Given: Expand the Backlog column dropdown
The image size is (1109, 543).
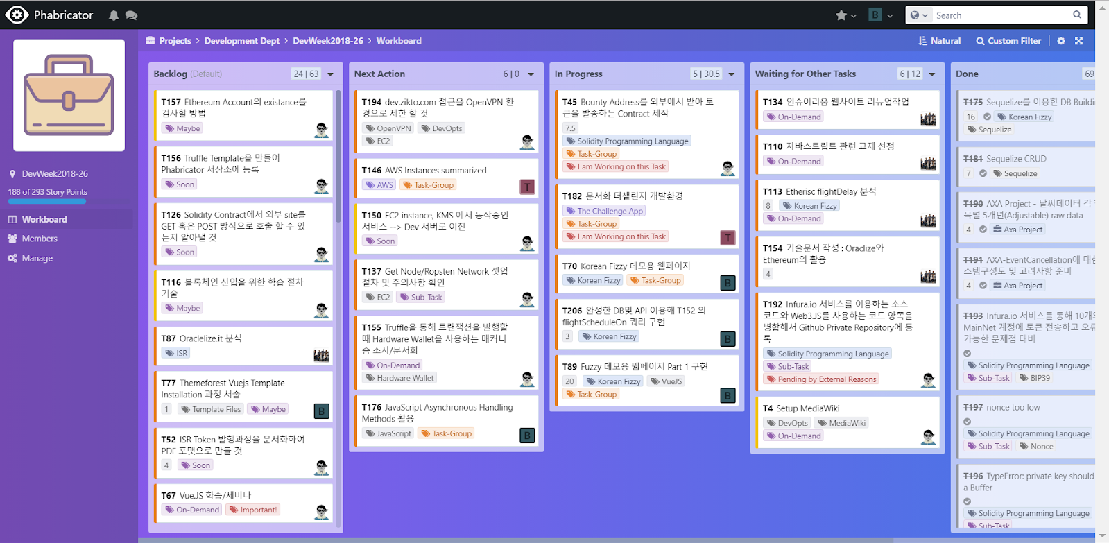Looking at the screenshot, I should 330,74.
